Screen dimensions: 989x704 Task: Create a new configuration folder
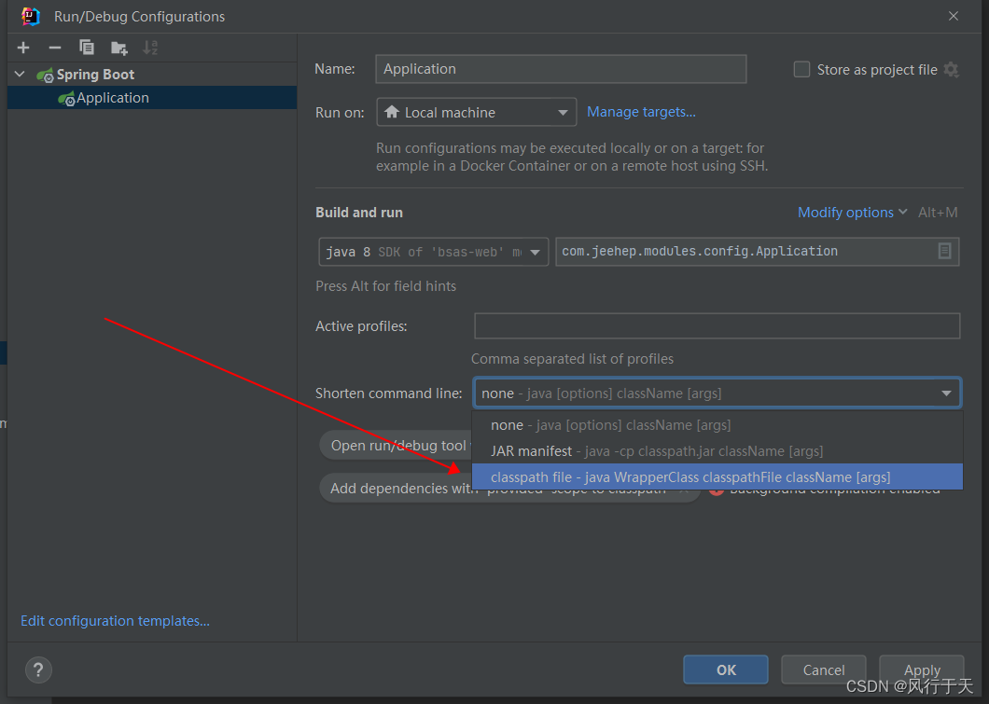tap(118, 48)
